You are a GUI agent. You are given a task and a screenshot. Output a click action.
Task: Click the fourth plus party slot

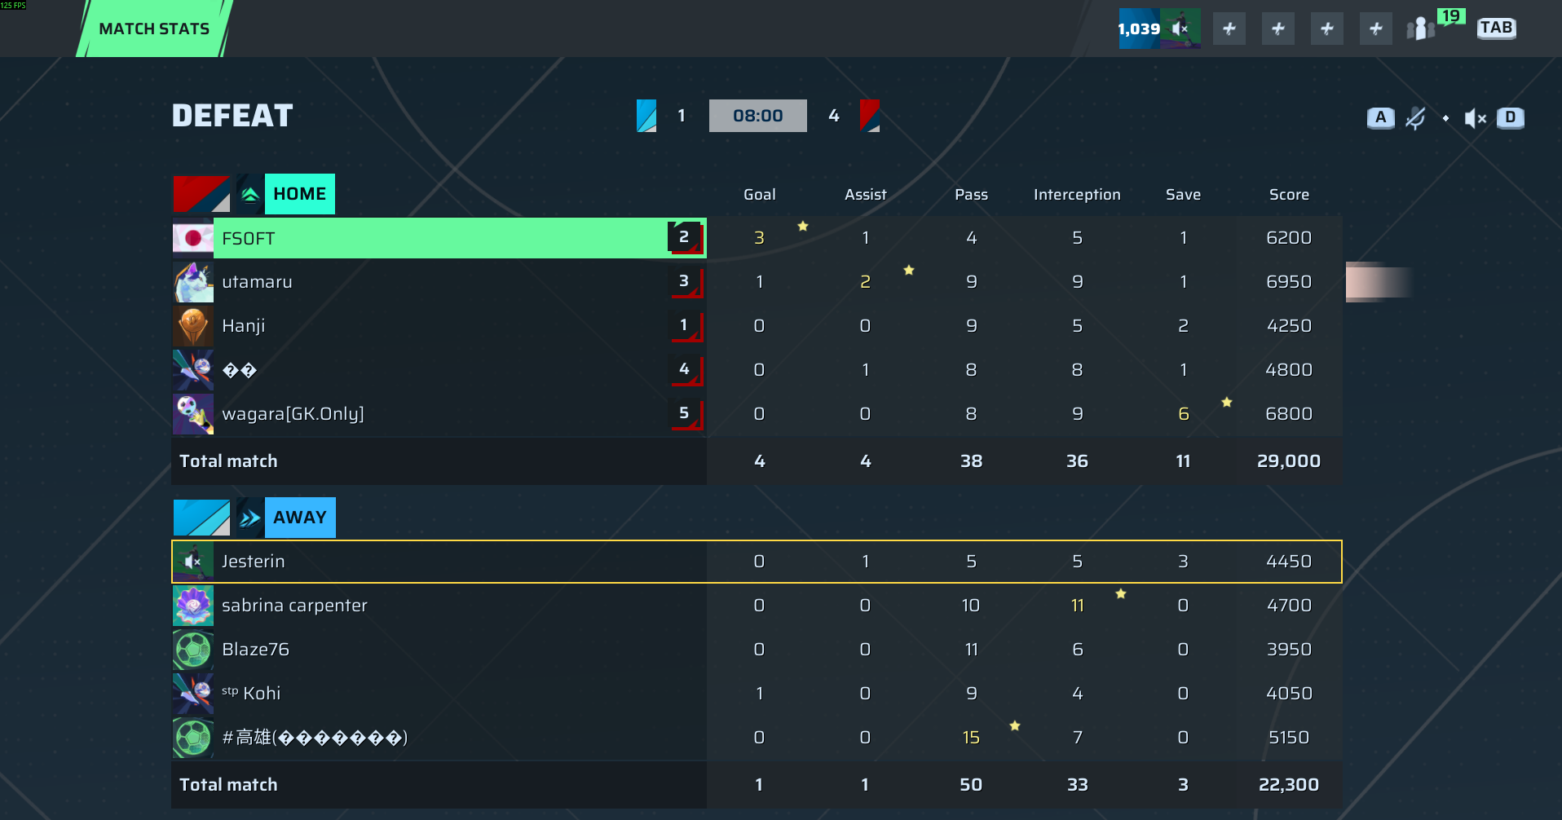click(1376, 29)
